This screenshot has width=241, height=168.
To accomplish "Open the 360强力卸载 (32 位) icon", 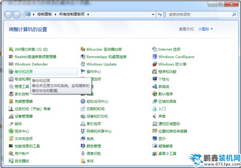I will [11, 49].
